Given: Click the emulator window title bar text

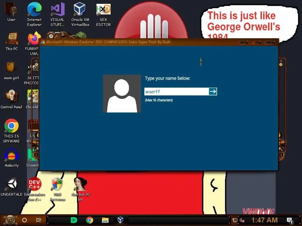Looking at the screenshot, I should coord(109,42).
